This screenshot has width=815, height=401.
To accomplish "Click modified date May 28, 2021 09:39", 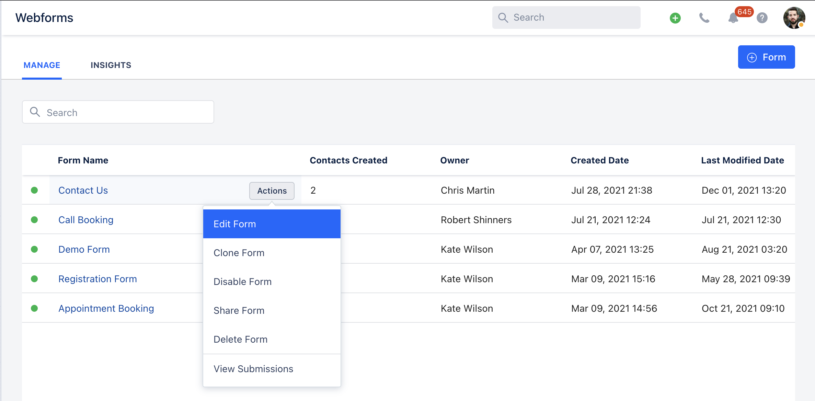I will tap(746, 279).
